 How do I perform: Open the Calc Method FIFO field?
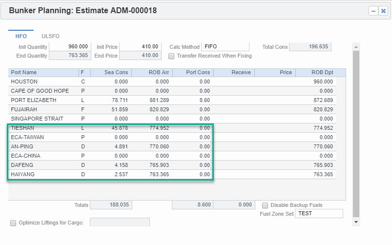tap(225, 47)
